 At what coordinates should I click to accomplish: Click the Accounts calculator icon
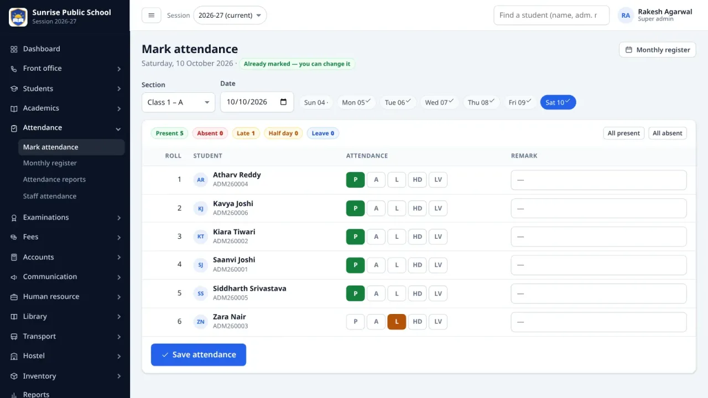tap(14, 257)
